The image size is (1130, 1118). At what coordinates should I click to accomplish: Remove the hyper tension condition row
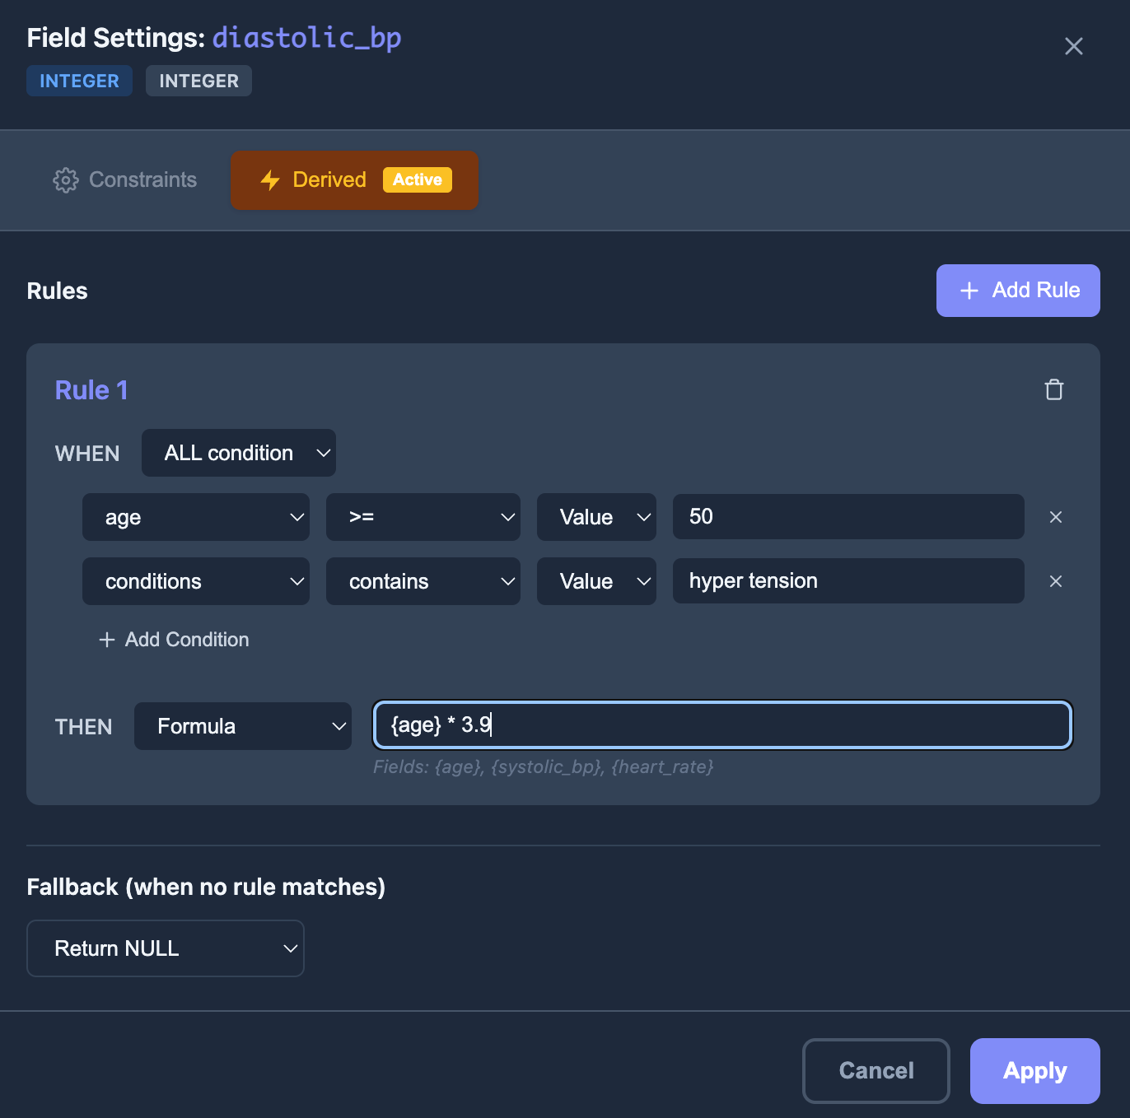click(1056, 581)
